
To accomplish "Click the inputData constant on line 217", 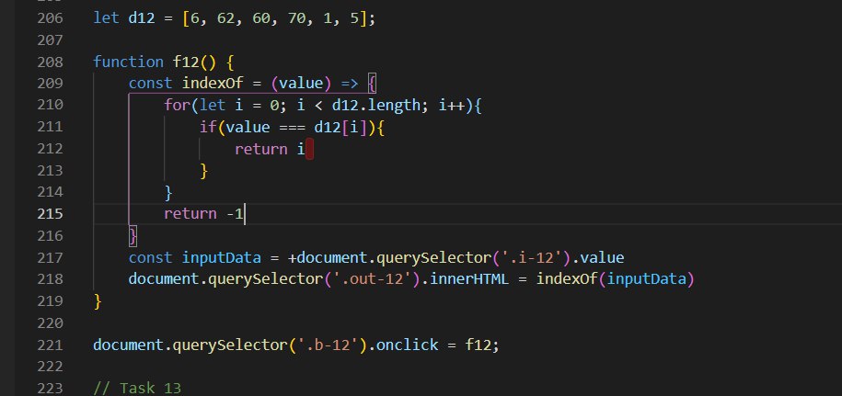I will (x=221, y=258).
